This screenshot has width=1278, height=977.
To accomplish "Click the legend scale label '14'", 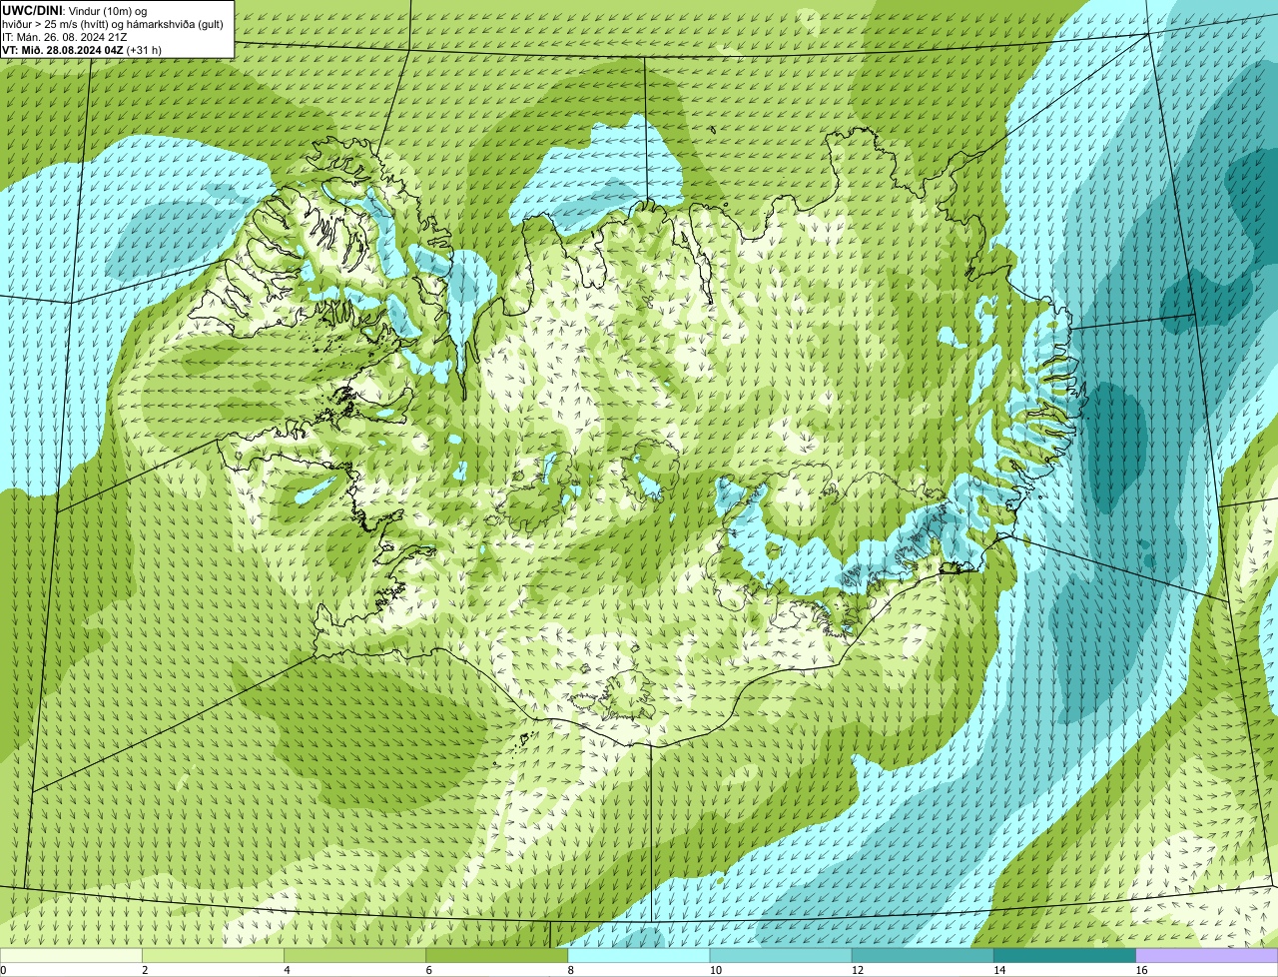I will click(999, 970).
